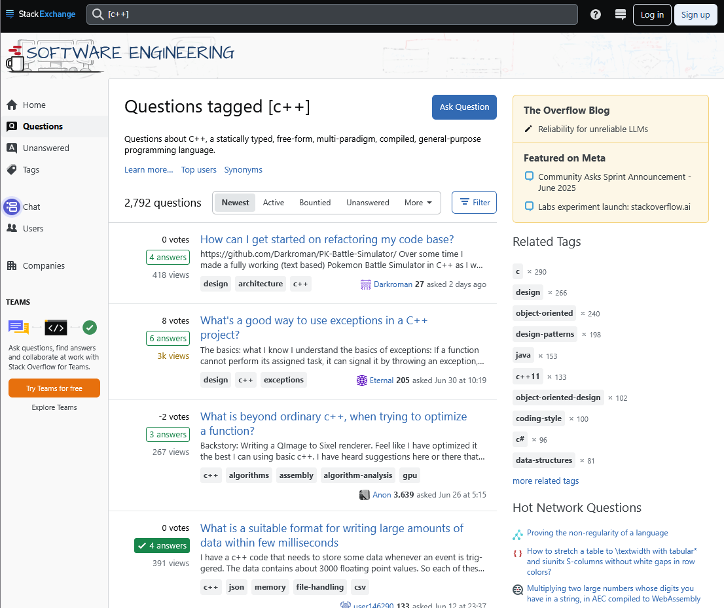Show Unanswered questions sort tab
This screenshot has width=724, height=608.
[x=368, y=203]
